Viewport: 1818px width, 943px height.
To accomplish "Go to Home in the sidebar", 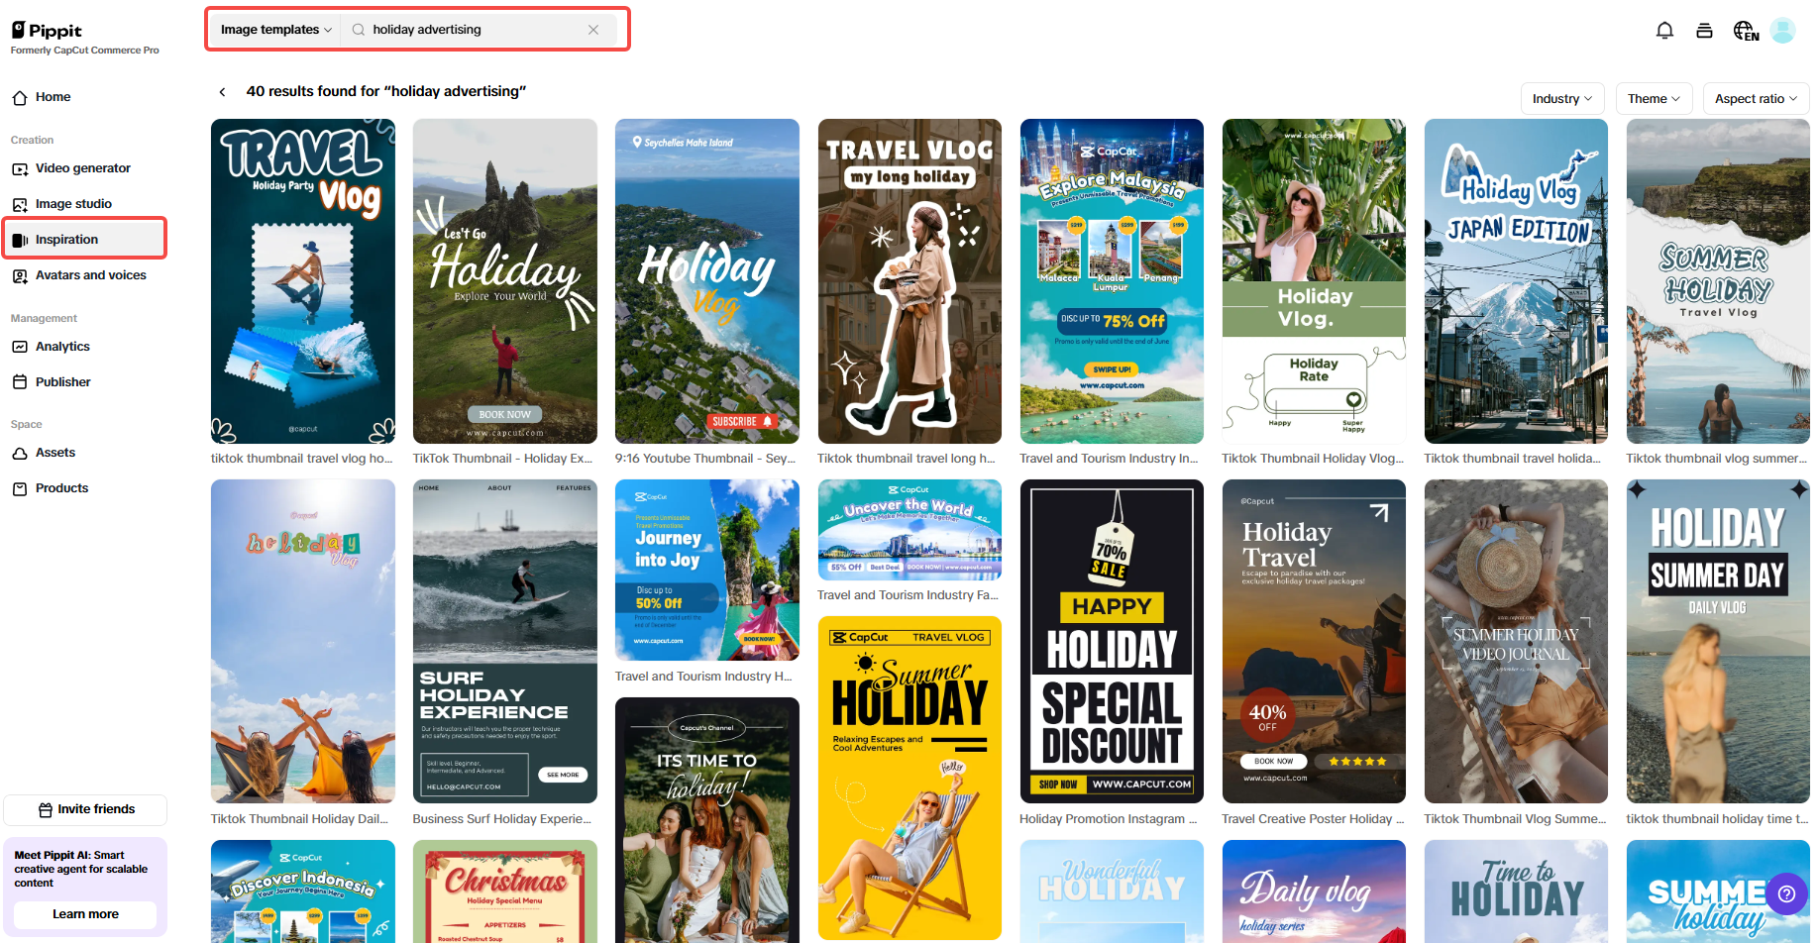I will (84, 97).
